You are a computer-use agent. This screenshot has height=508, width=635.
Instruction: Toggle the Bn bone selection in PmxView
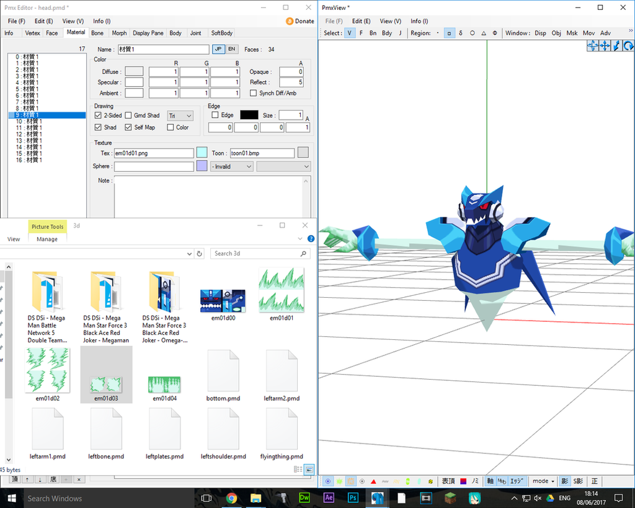click(373, 33)
